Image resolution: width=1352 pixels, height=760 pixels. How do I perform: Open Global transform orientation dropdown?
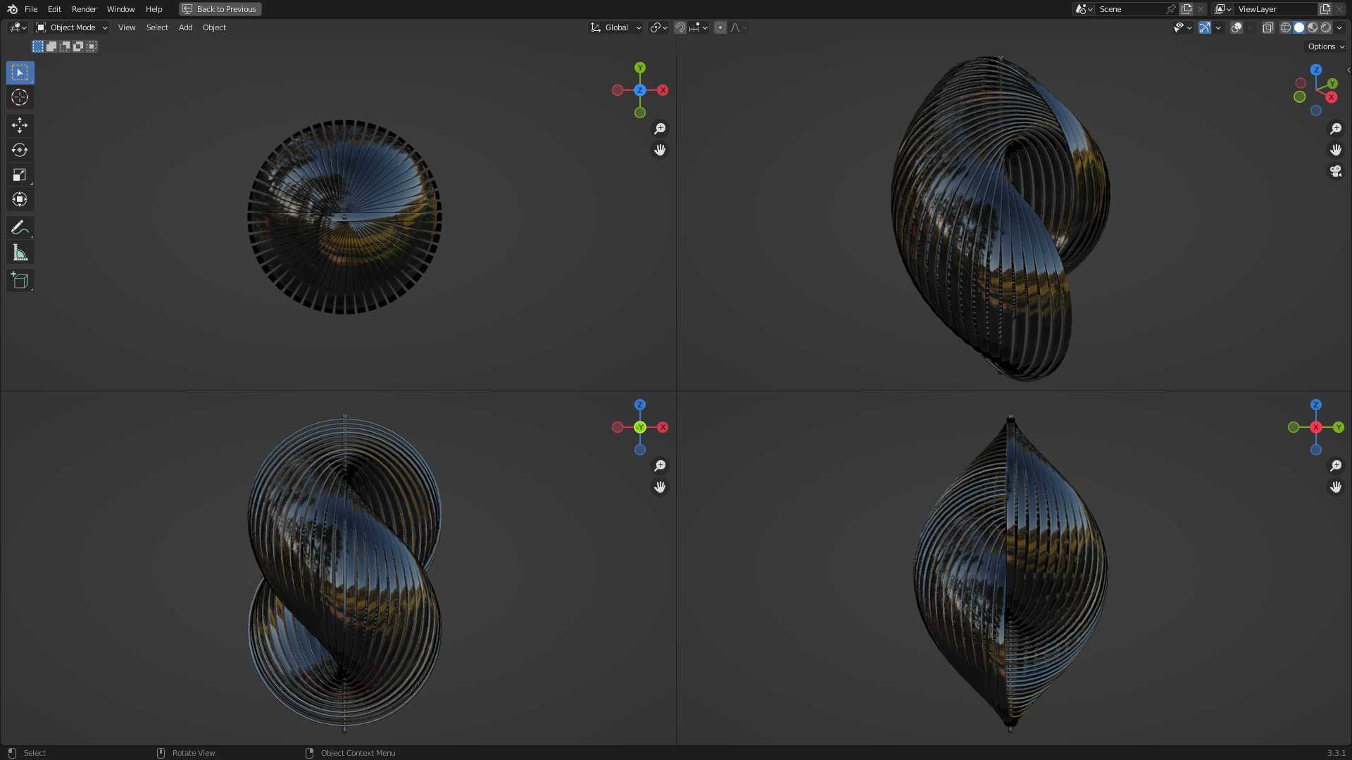(x=616, y=27)
